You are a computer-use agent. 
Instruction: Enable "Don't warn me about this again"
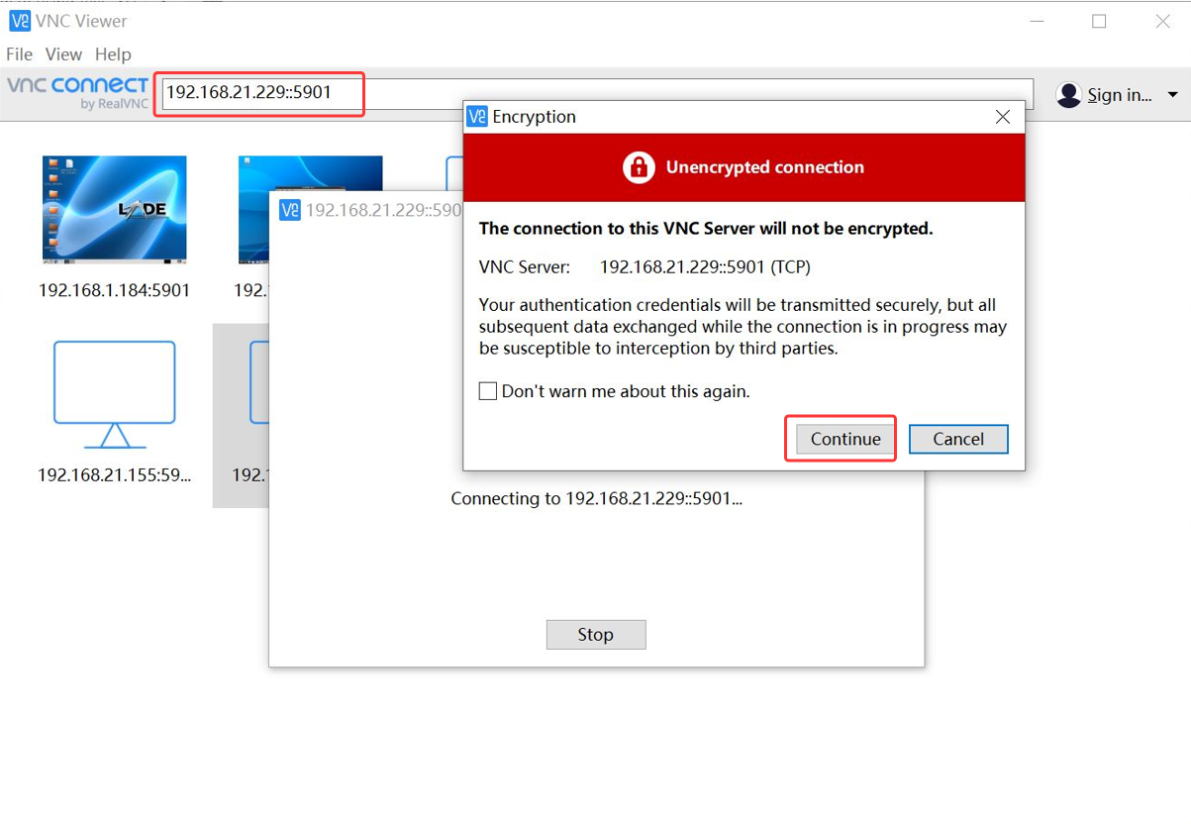[x=488, y=391]
